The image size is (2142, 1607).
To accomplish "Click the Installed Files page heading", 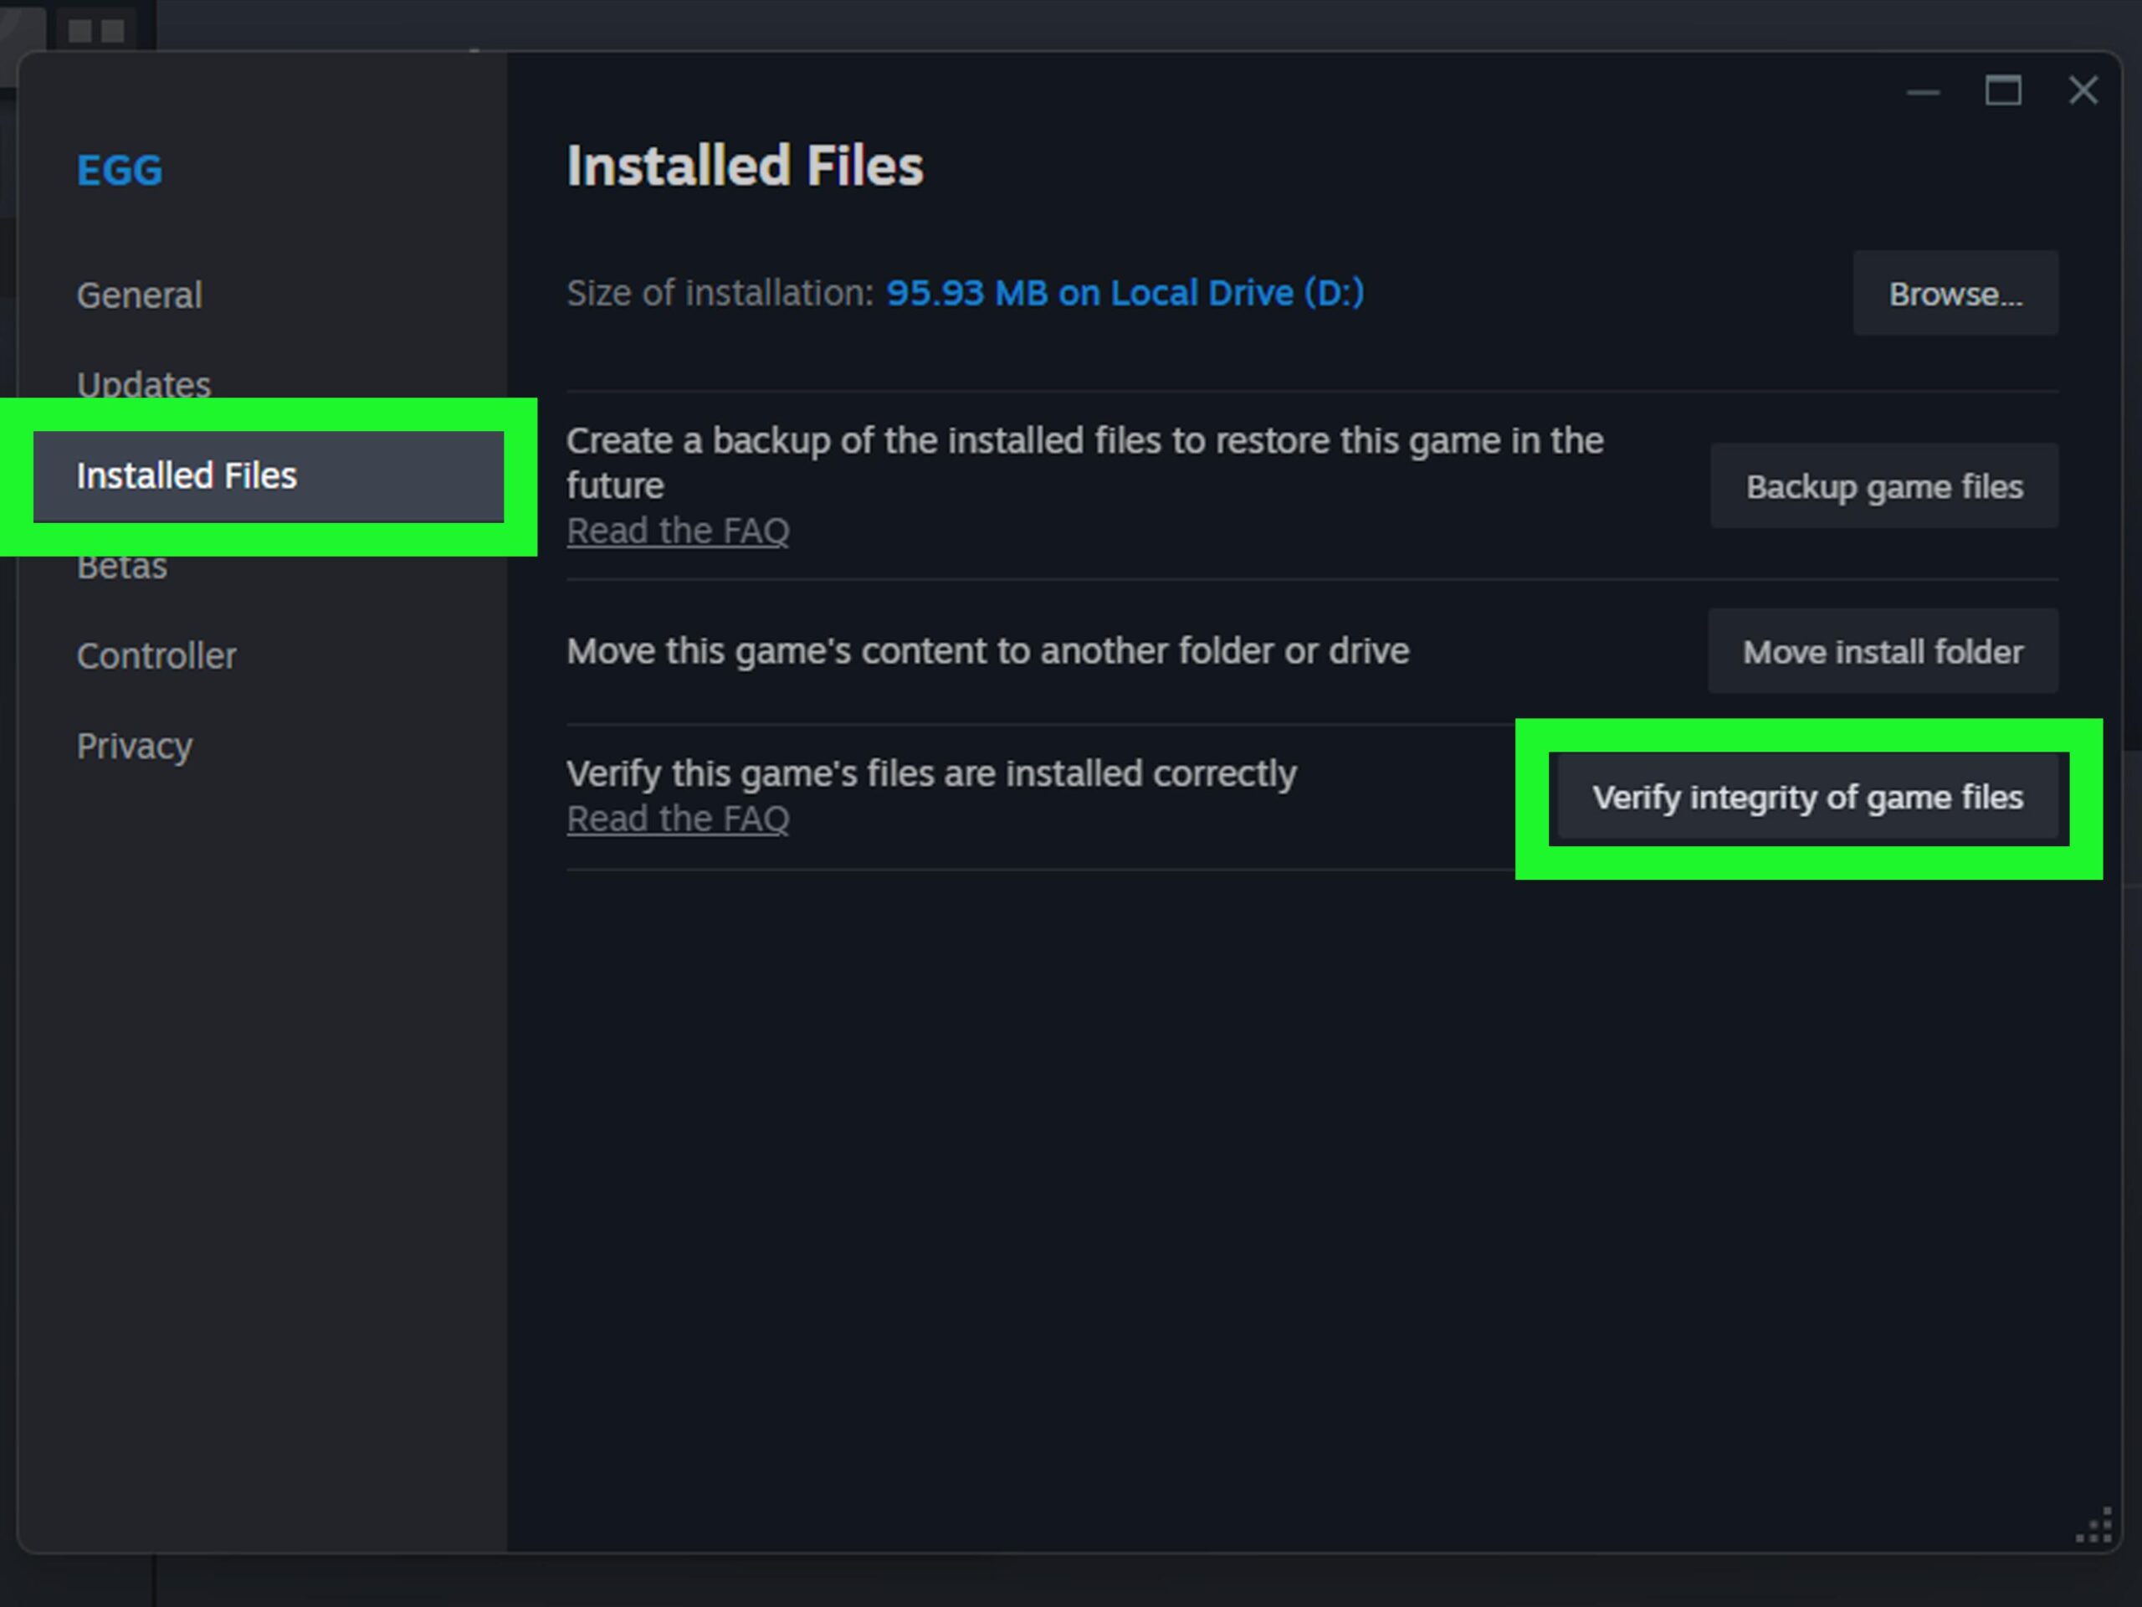I will (745, 166).
